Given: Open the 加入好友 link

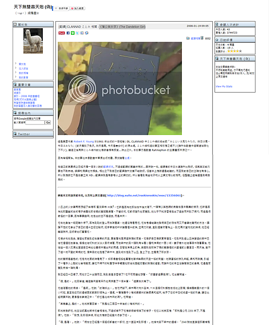Looking at the screenshot, I should (x=23, y=69).
